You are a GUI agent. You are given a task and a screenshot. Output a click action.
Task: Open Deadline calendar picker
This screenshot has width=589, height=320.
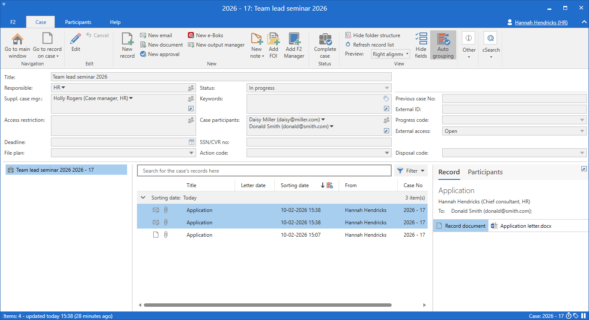pos(191,142)
